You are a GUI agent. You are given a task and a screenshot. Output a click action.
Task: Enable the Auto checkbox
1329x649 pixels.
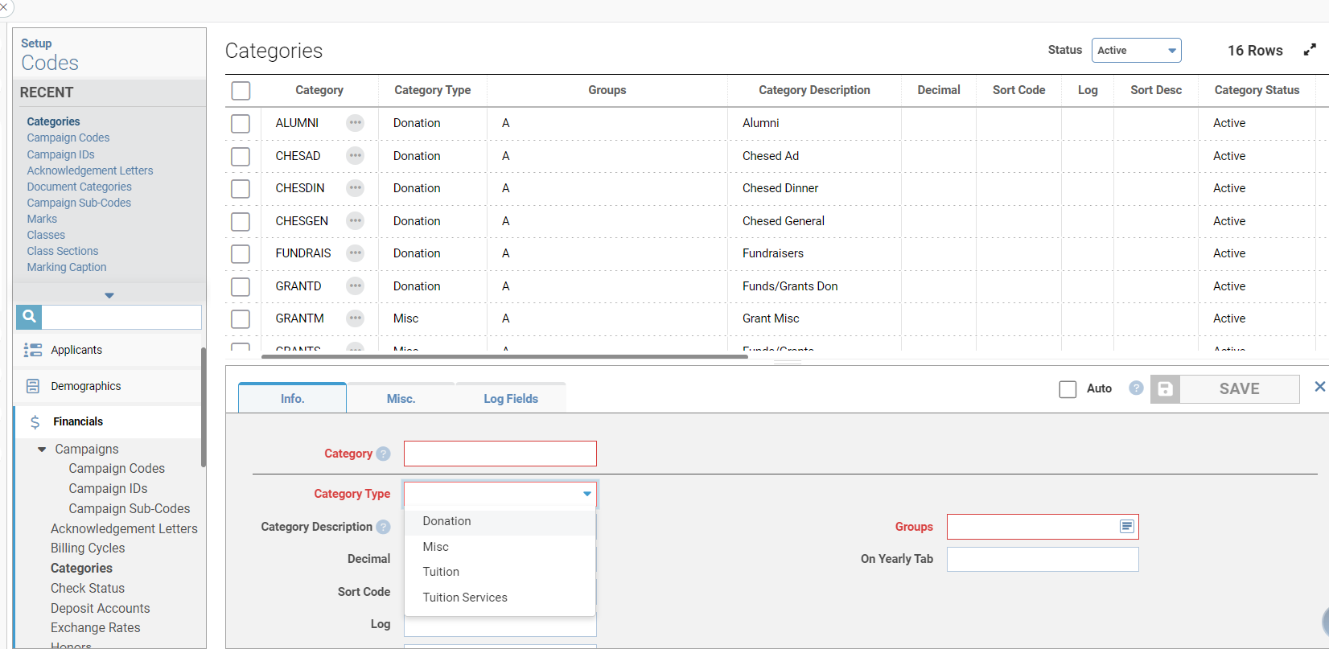tap(1068, 389)
